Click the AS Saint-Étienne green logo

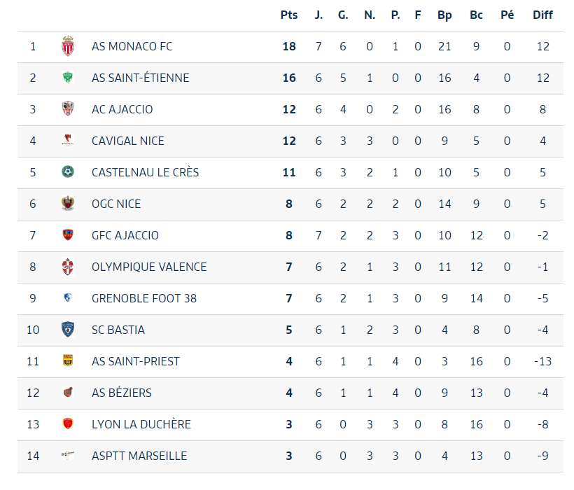coord(68,78)
